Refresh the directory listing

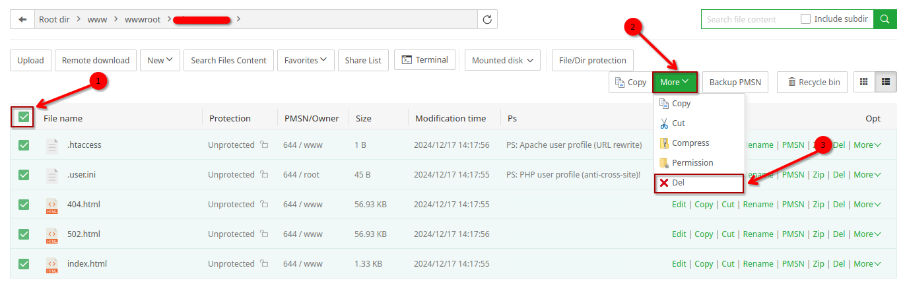(x=487, y=20)
